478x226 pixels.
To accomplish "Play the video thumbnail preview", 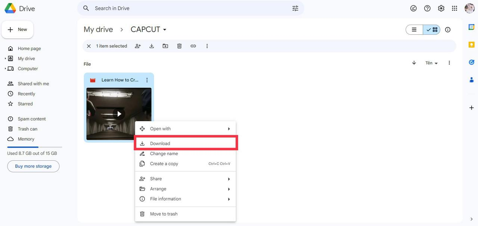I will click(119, 114).
